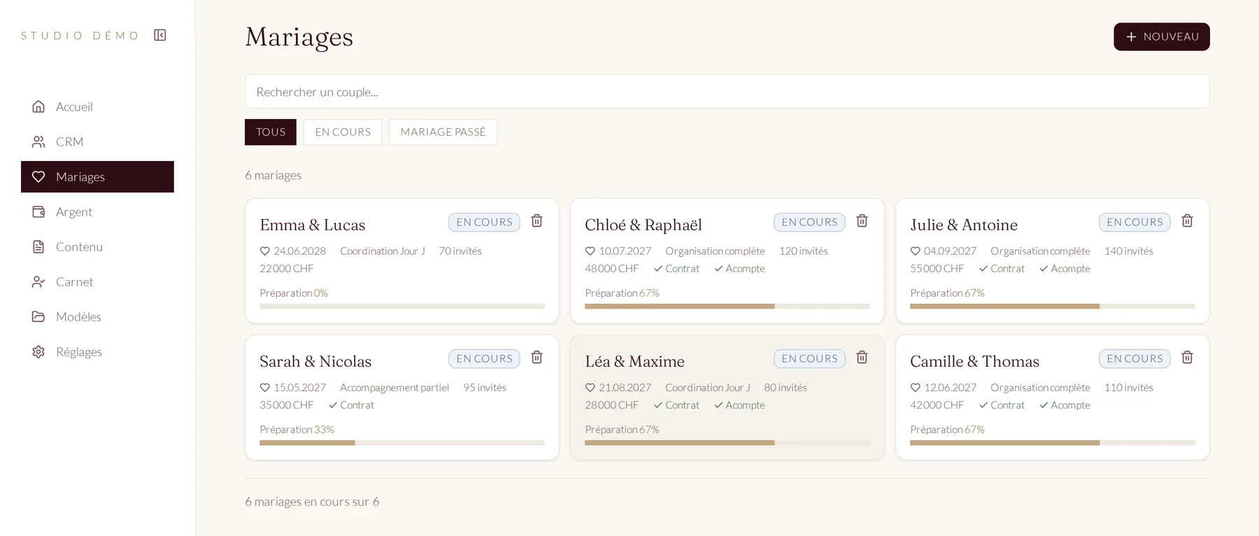Open the Léa & Maxime wedding card
Viewport: 1259px width, 536px height.
[727, 397]
